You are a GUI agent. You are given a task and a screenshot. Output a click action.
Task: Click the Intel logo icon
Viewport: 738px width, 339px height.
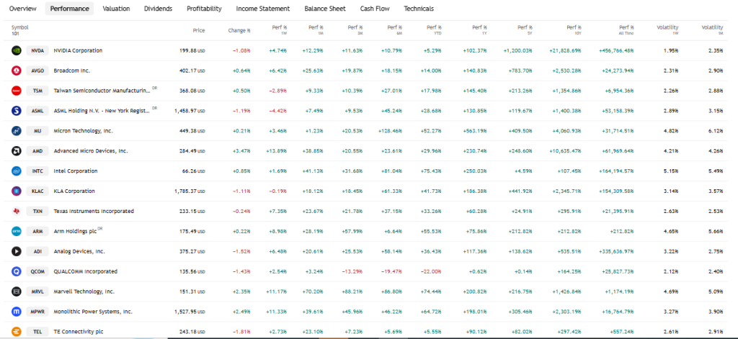click(x=17, y=171)
